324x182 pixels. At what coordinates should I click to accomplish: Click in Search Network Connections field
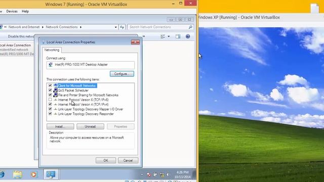pyautogui.click(x=158, y=27)
